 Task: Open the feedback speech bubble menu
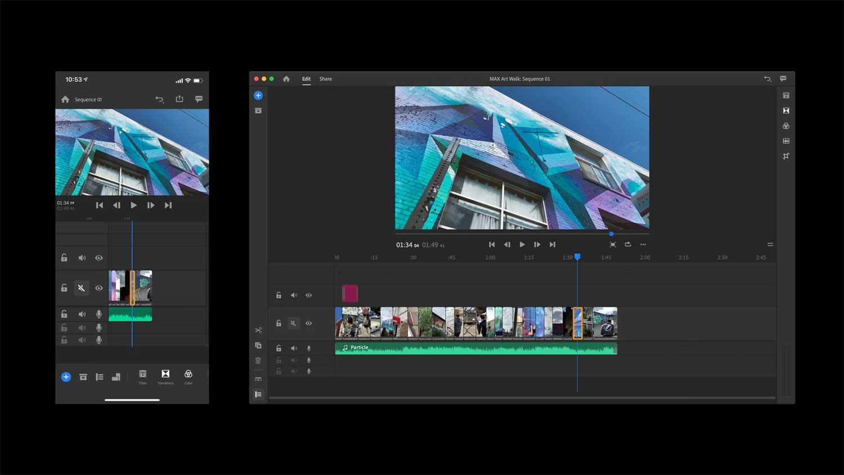(x=783, y=79)
